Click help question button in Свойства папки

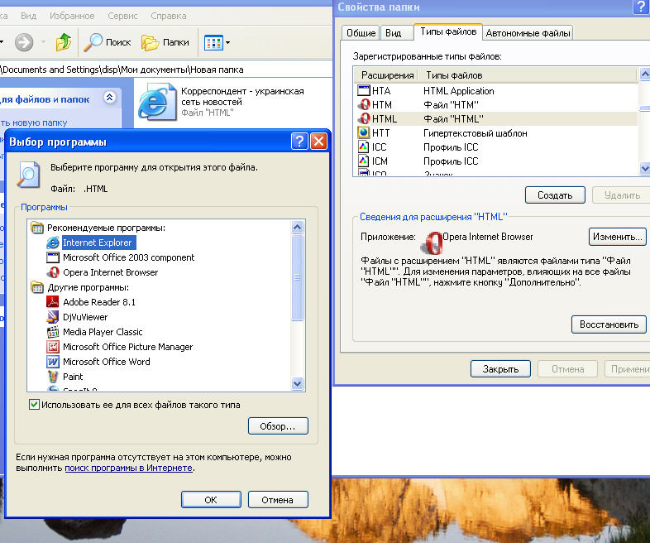click(640, 7)
